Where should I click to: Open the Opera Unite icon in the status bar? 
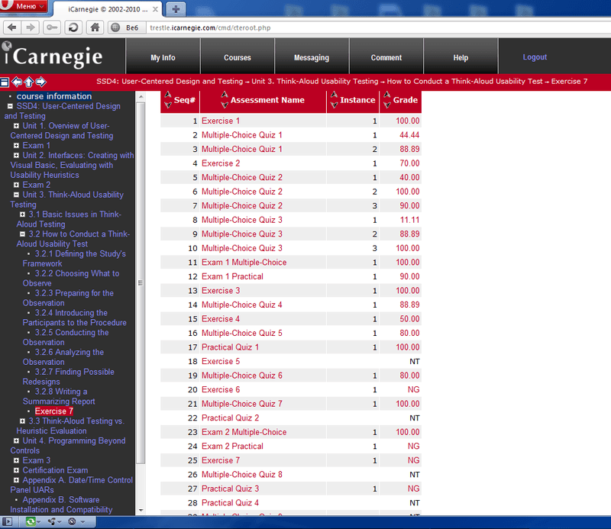(x=52, y=521)
